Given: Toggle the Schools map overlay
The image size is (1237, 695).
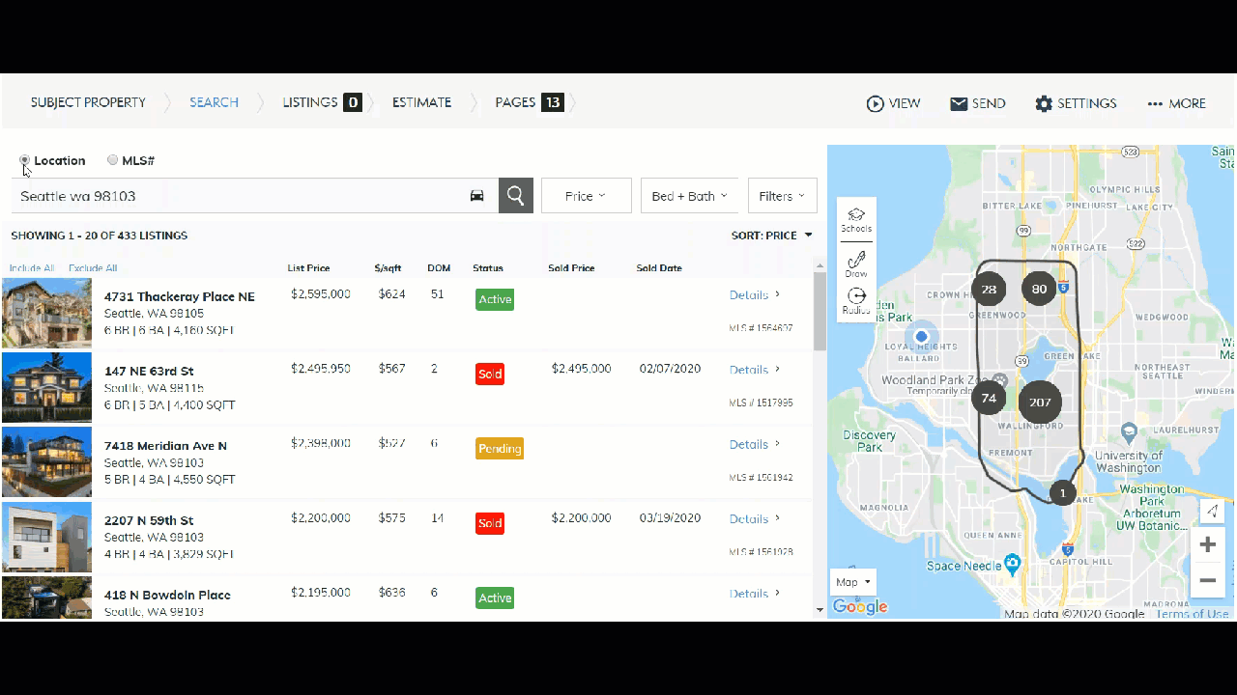Looking at the screenshot, I should tap(855, 219).
